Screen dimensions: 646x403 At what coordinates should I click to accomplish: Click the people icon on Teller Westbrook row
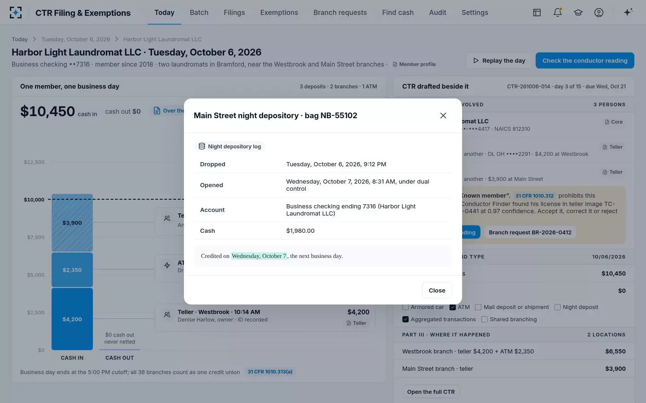pyautogui.click(x=167, y=315)
